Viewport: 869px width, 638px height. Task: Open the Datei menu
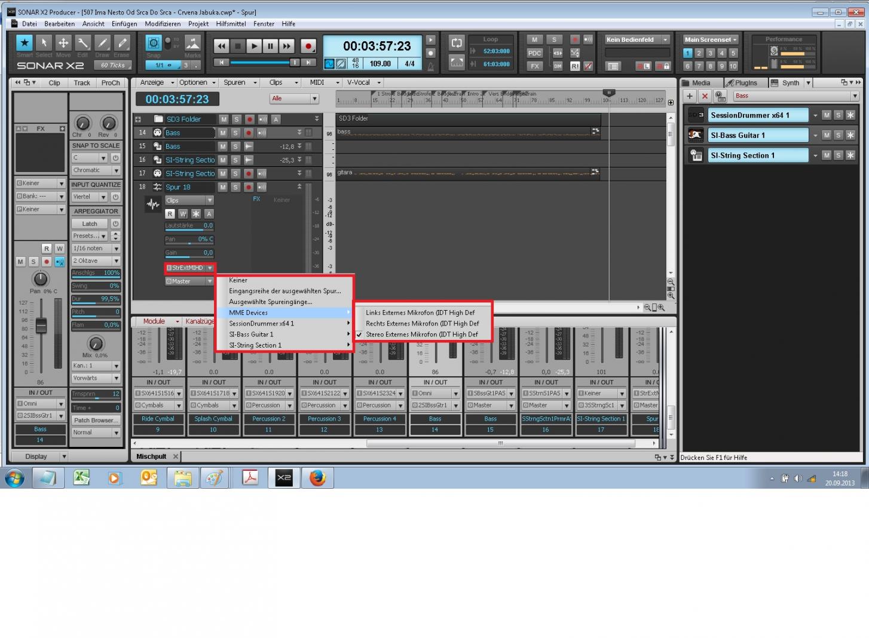[x=29, y=24]
